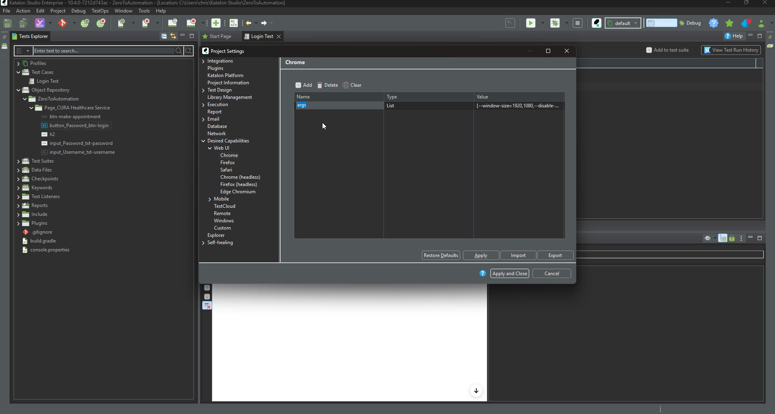Image resolution: width=775 pixels, height=414 pixels.
Task: Click Add in the Chrome capabilities panel
Action: click(304, 85)
